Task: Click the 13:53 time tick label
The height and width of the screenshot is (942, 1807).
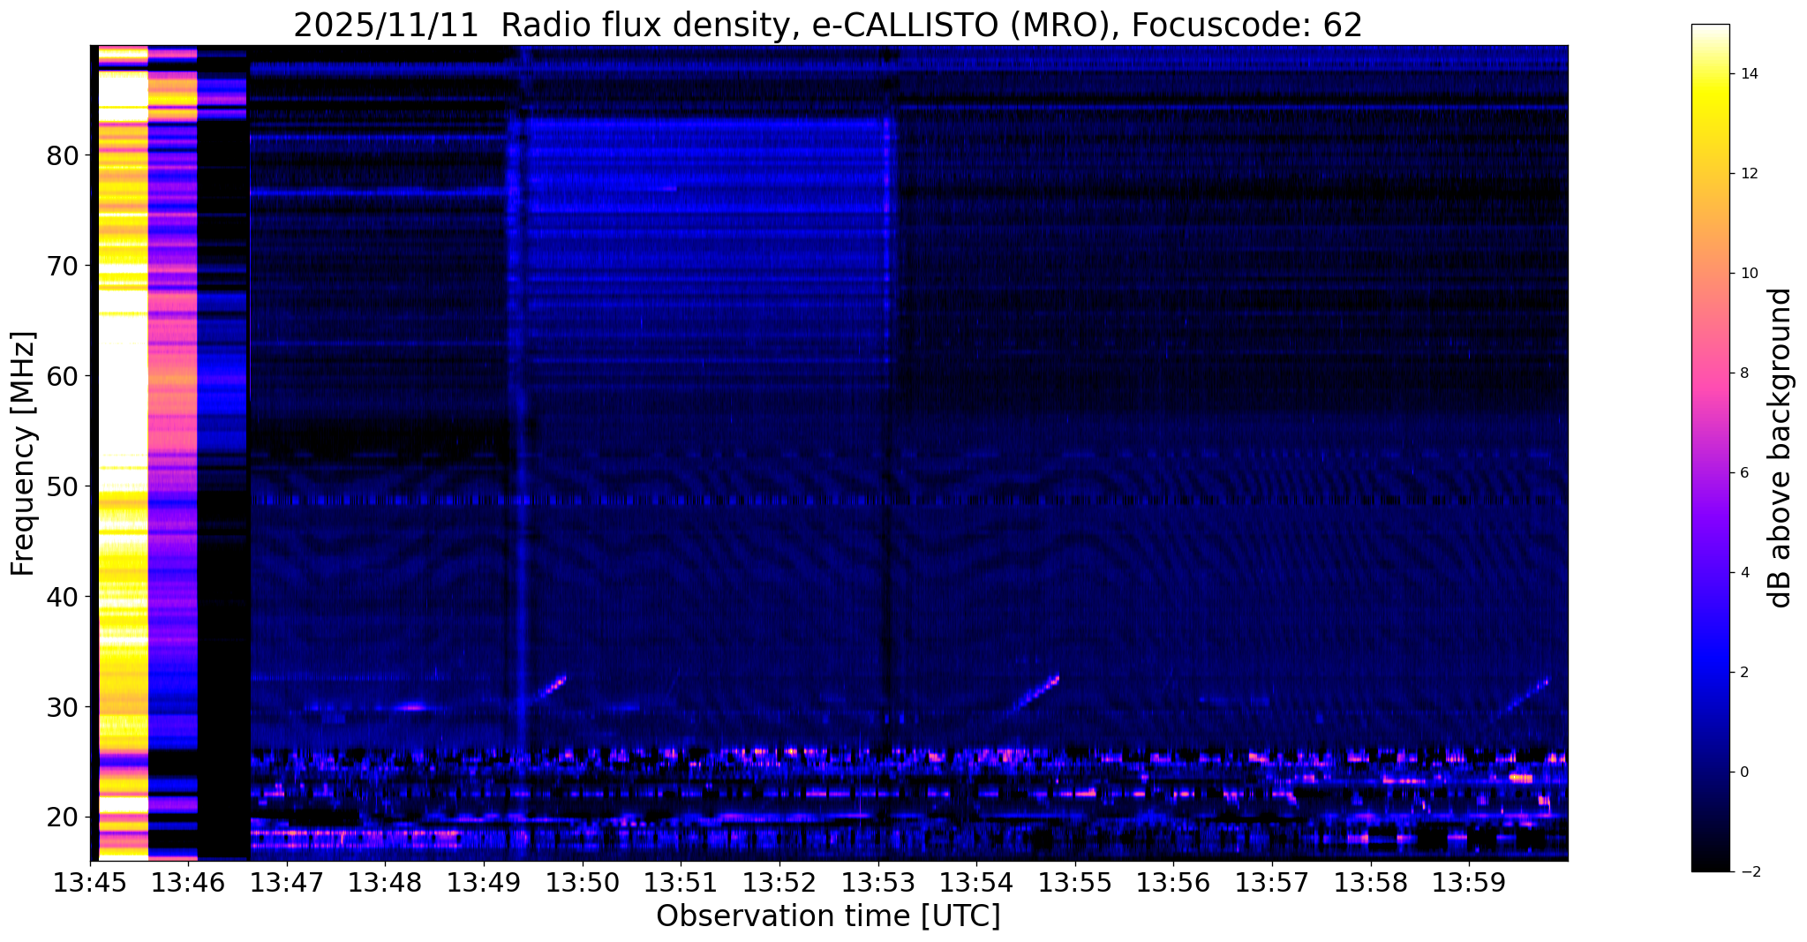Action: [877, 882]
